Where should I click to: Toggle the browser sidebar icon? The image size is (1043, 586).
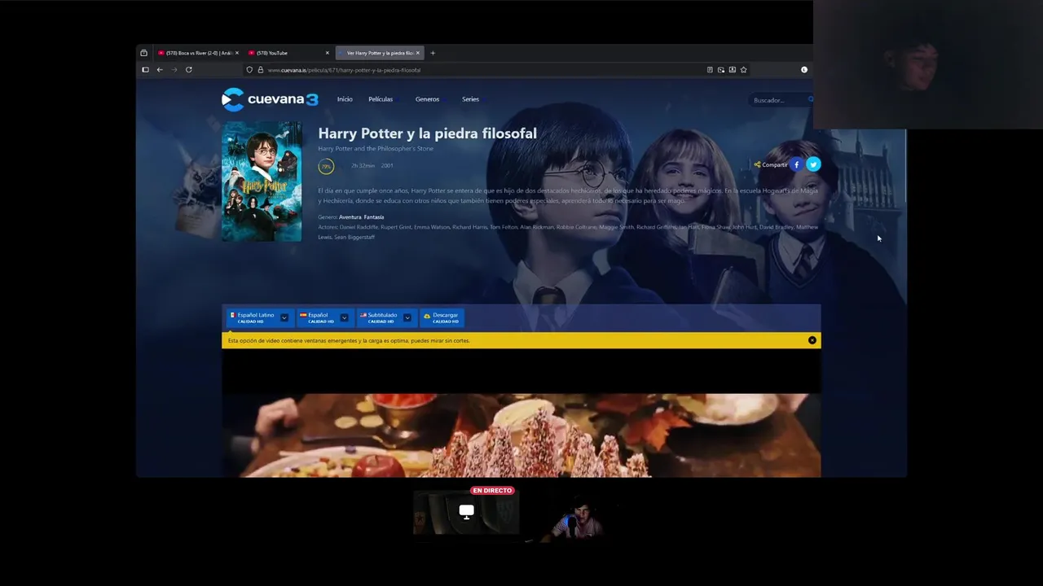[x=145, y=70]
